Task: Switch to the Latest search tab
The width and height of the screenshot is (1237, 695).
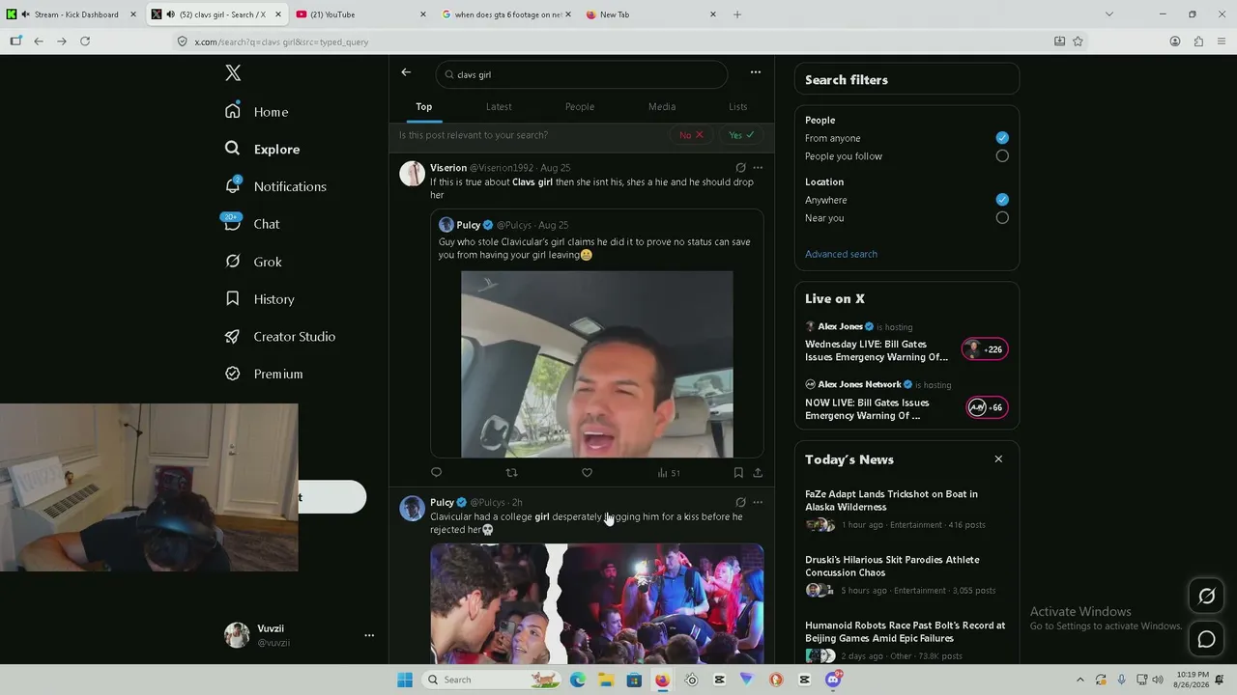Action: click(499, 107)
